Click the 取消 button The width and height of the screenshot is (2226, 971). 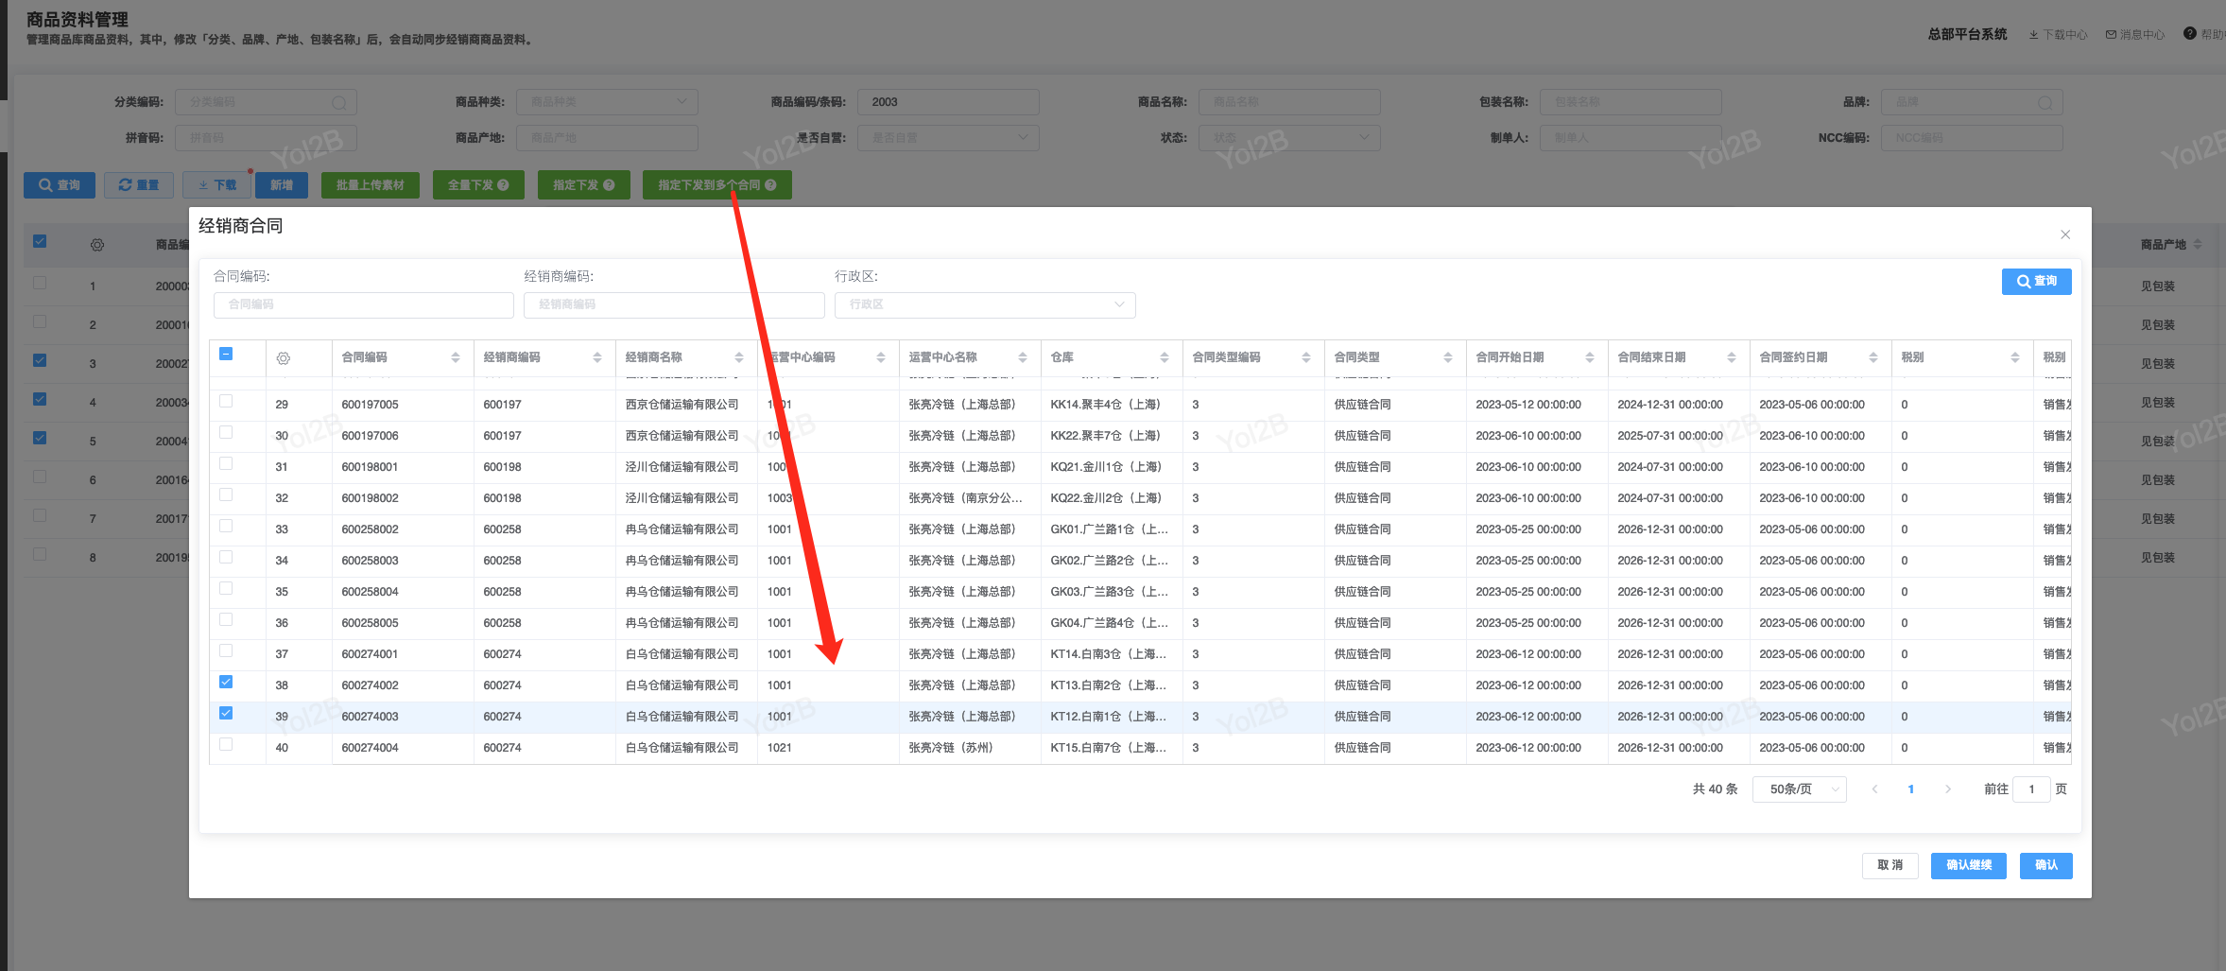coord(1890,865)
